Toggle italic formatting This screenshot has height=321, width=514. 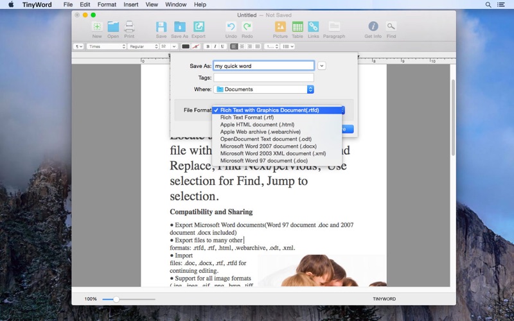pyautogui.click(x=215, y=46)
